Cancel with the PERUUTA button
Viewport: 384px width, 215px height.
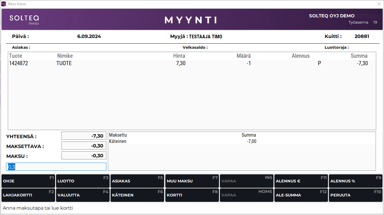tap(355, 195)
